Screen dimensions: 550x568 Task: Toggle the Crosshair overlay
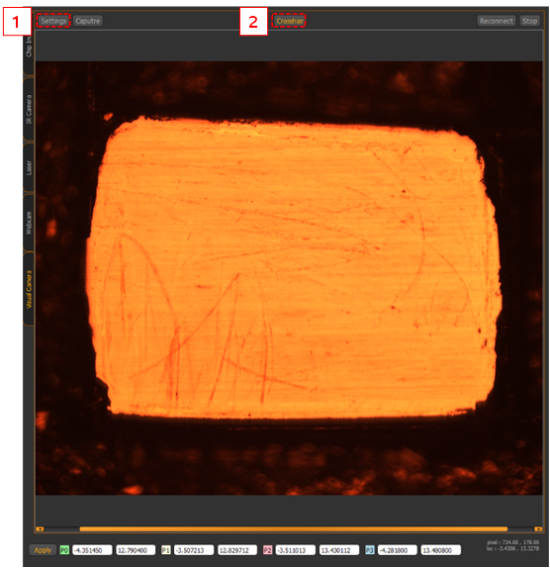(x=289, y=21)
